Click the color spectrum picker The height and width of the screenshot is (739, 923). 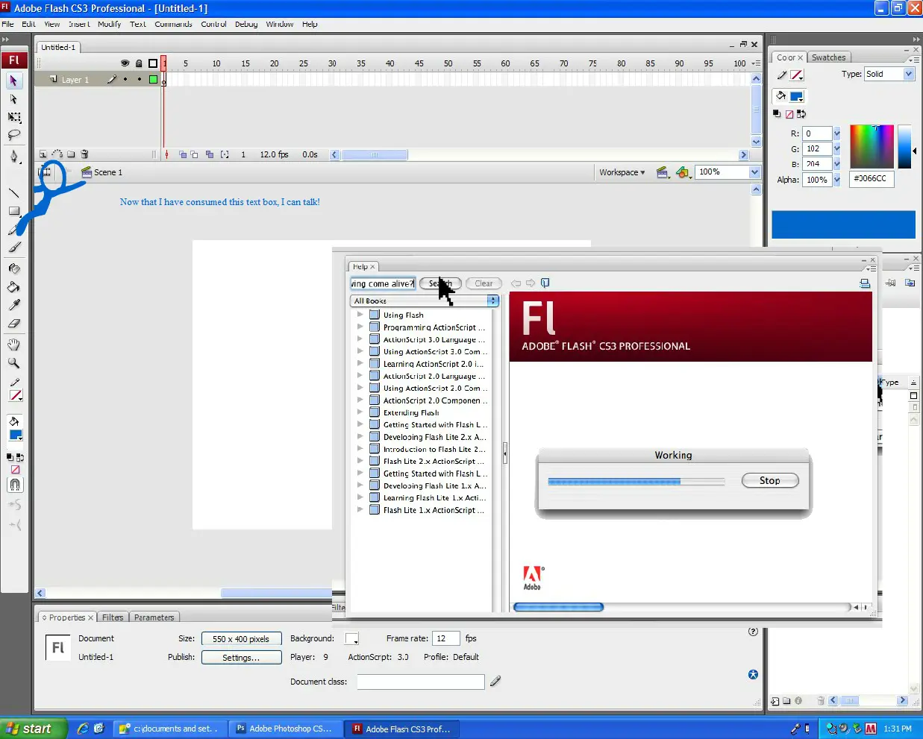point(872,146)
